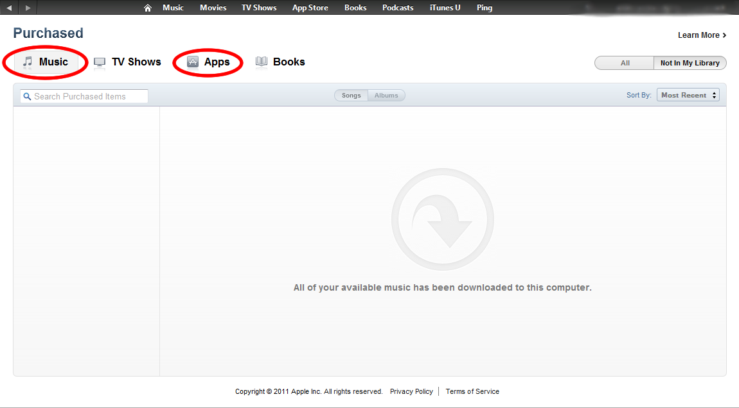Image resolution: width=739 pixels, height=408 pixels.
Task: Select the purchased Apps tab
Action: tap(208, 62)
